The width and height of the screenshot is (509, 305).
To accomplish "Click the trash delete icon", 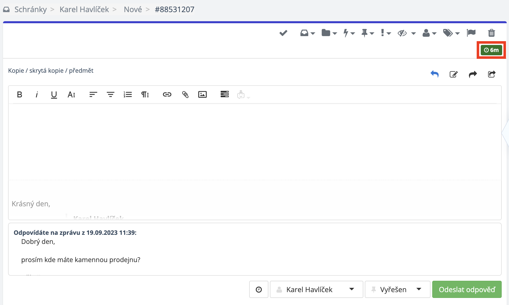I will point(491,33).
